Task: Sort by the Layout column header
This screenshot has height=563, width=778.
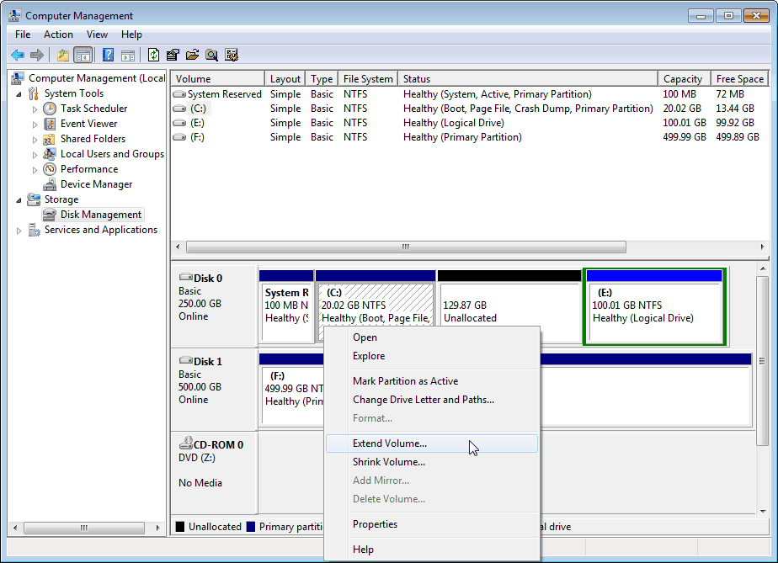Action: tap(285, 79)
